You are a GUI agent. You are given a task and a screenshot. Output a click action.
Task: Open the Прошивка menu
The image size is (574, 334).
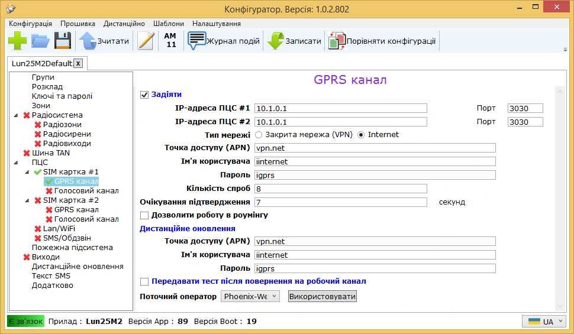tap(78, 24)
